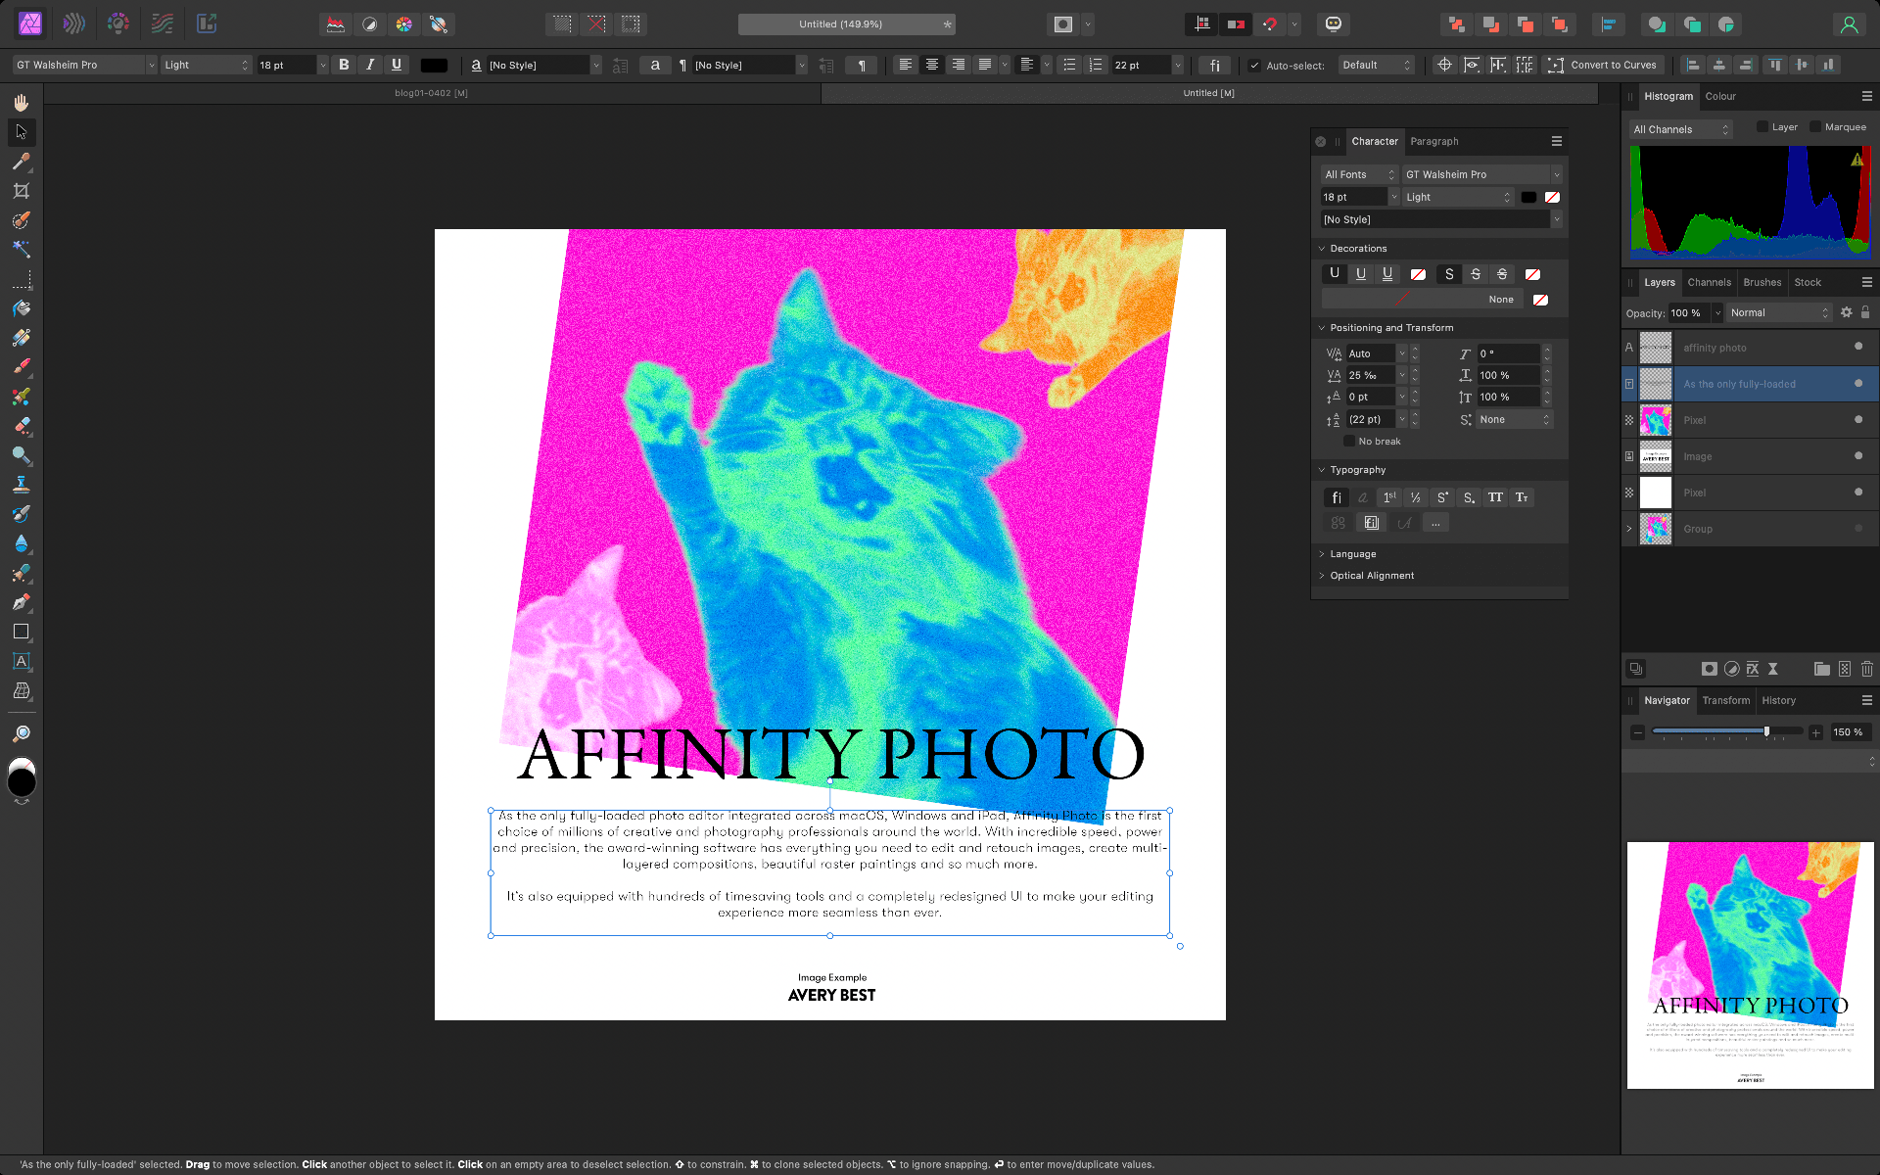This screenshot has width=1880, height=1175.
Task: Apply Auto Contrast from toolbar
Action: click(x=370, y=24)
